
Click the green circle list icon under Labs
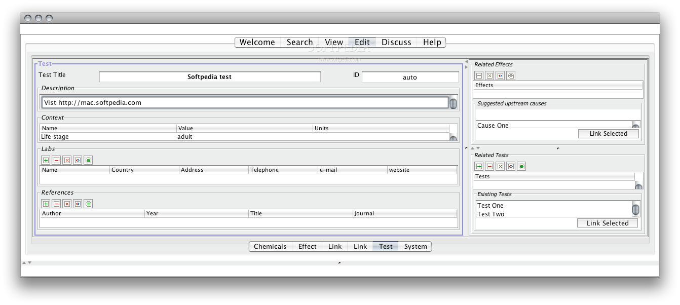coord(88,160)
